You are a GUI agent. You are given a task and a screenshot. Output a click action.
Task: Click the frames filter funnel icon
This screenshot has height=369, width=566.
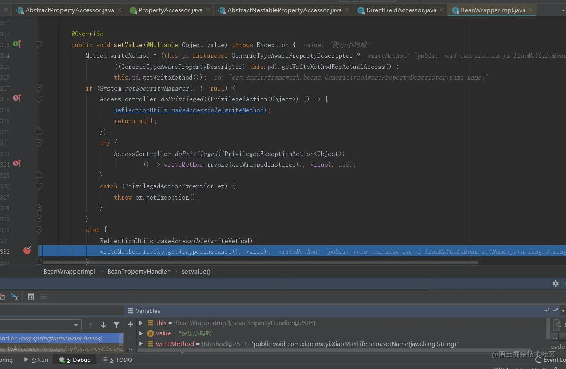point(116,325)
